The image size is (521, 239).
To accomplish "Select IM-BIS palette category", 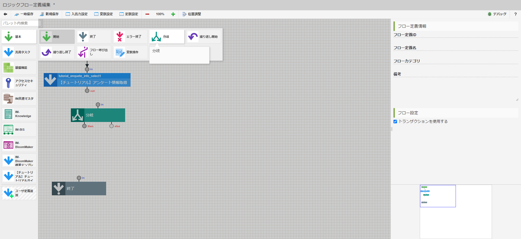I will tap(19, 130).
